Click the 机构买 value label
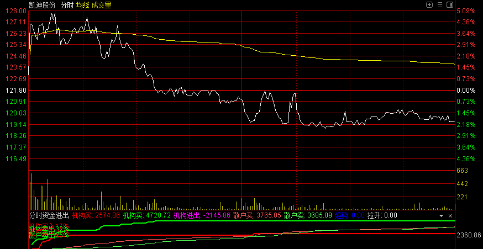The image size is (483, 249). click(96, 215)
